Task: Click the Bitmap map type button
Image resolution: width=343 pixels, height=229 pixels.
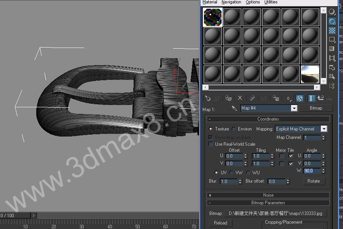Action: tap(316, 108)
